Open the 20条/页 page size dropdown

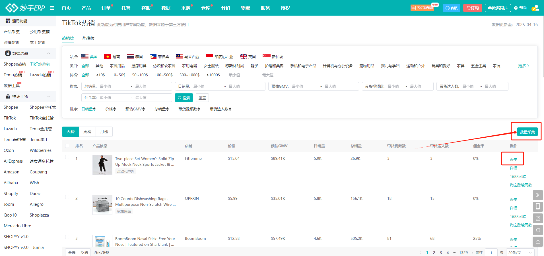pyautogui.click(x=520, y=253)
